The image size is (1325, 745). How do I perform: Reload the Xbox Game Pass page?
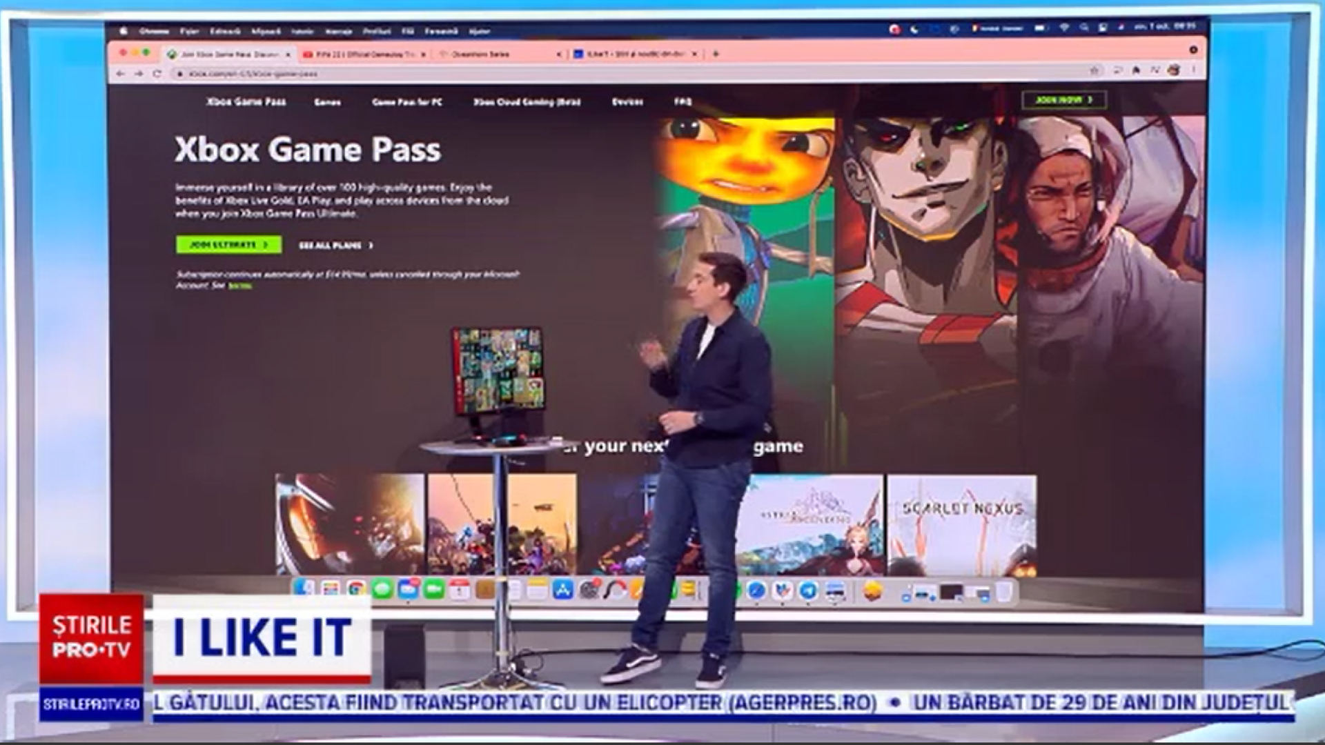157,74
